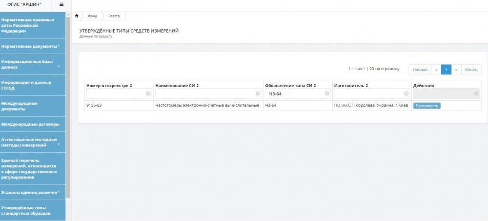Click the 20 на страницу text
The height and width of the screenshot is (221, 488).
point(385,69)
